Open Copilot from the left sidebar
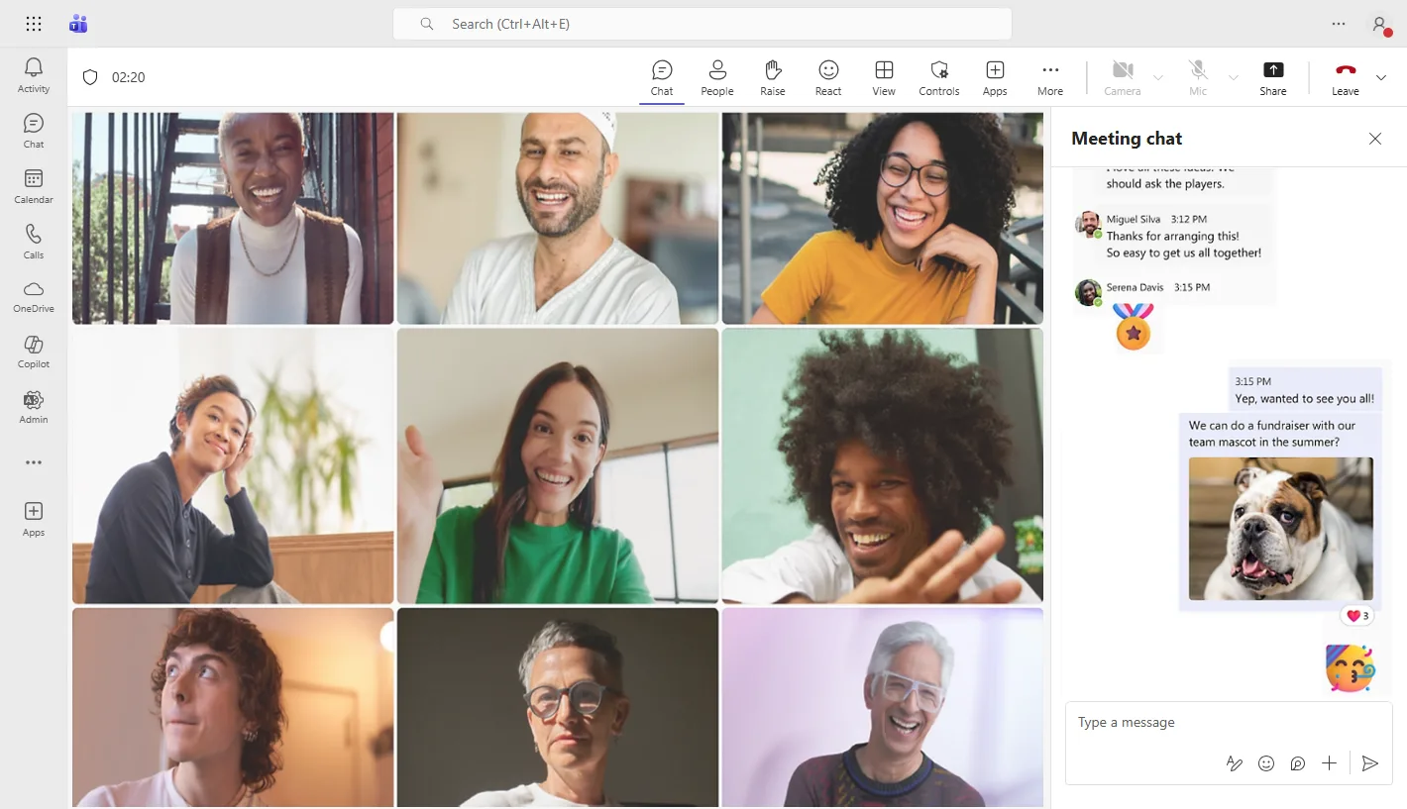The height and width of the screenshot is (809, 1407). [34, 351]
